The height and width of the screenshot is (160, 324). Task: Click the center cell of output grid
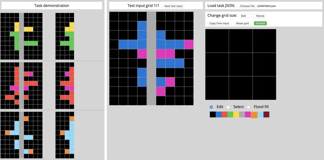[x=241, y=64]
